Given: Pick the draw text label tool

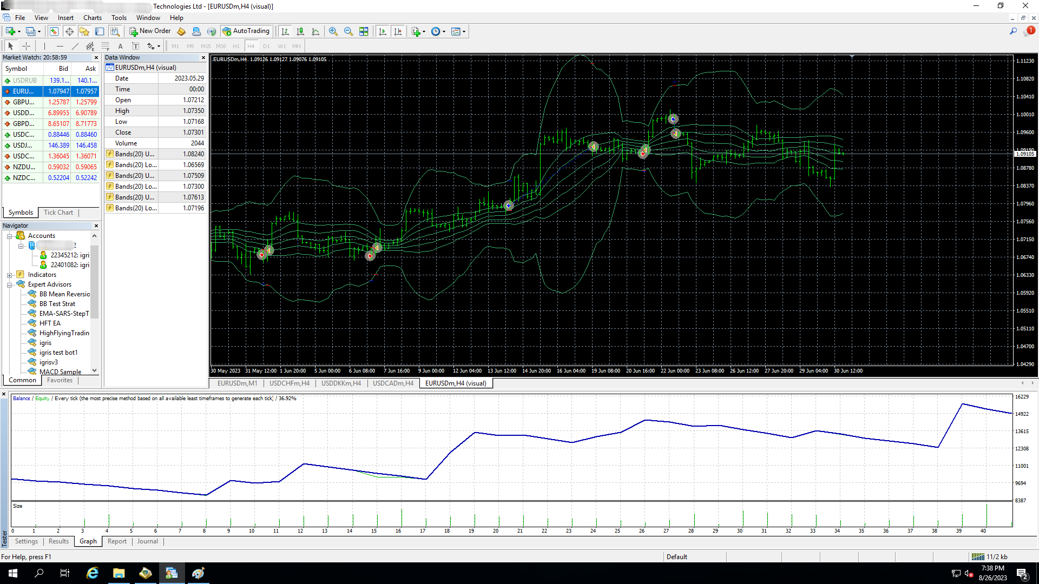Looking at the screenshot, I should [135, 47].
